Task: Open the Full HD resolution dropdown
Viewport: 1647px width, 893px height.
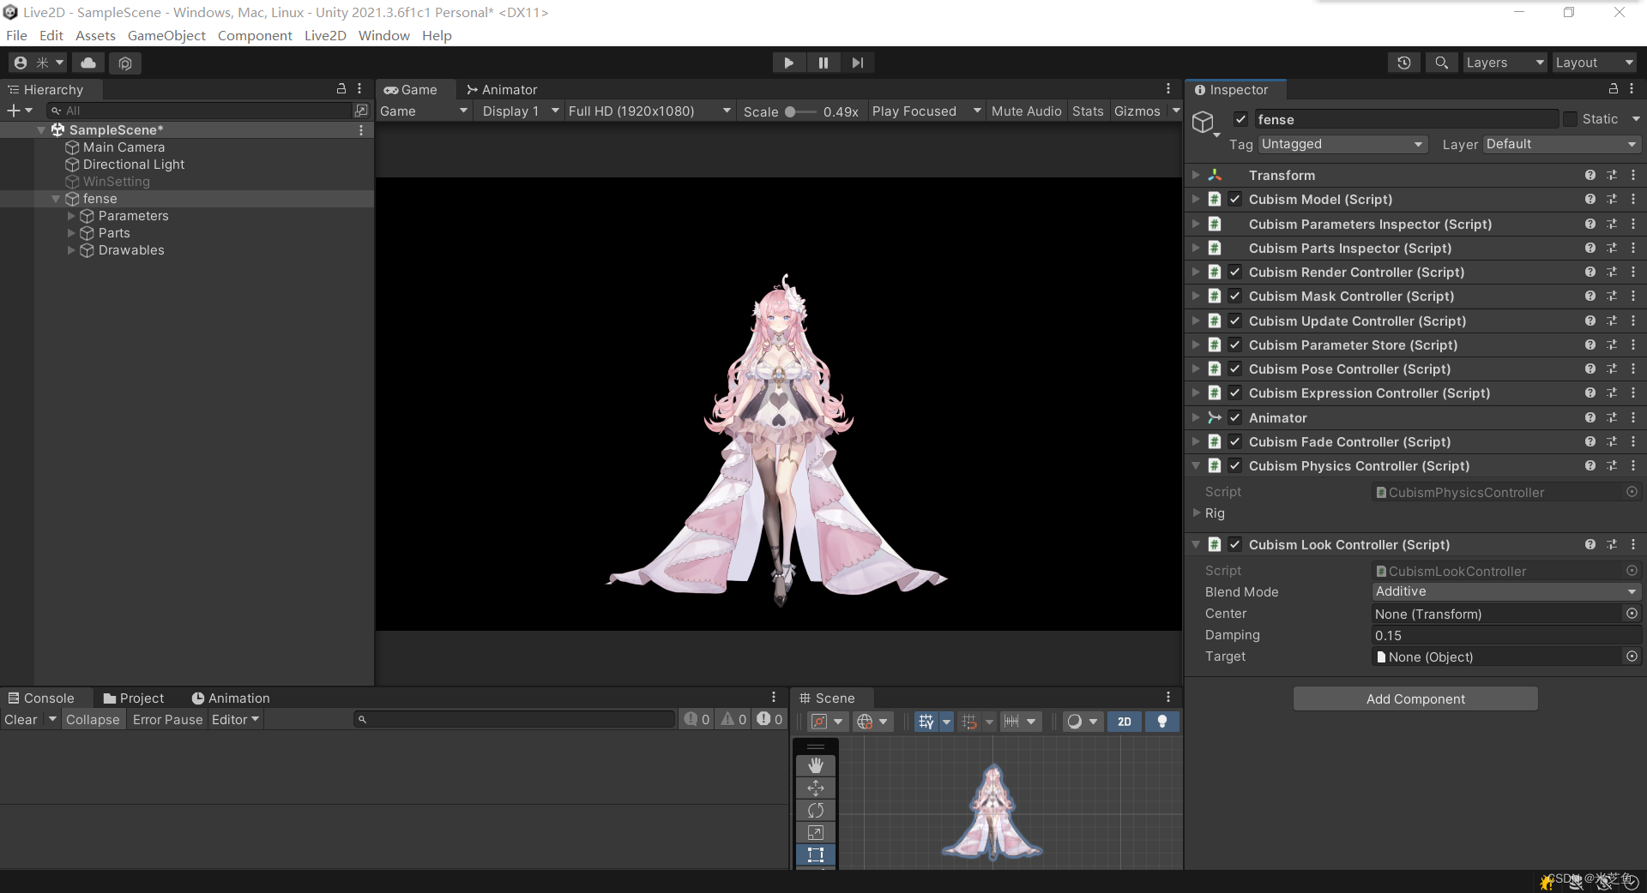Action: click(649, 111)
